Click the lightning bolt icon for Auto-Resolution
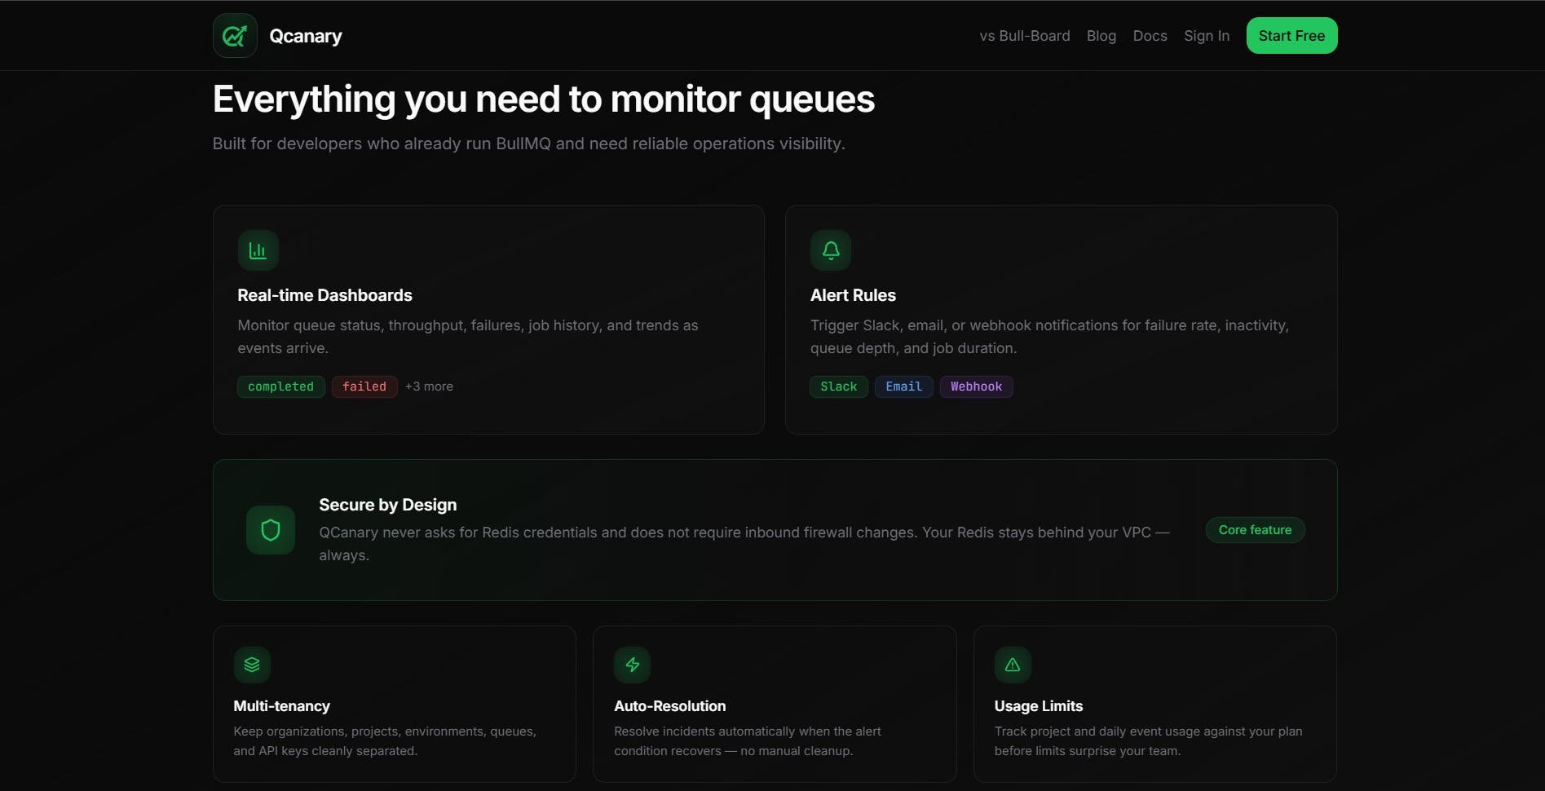Viewport: 1545px width, 791px height. click(633, 665)
